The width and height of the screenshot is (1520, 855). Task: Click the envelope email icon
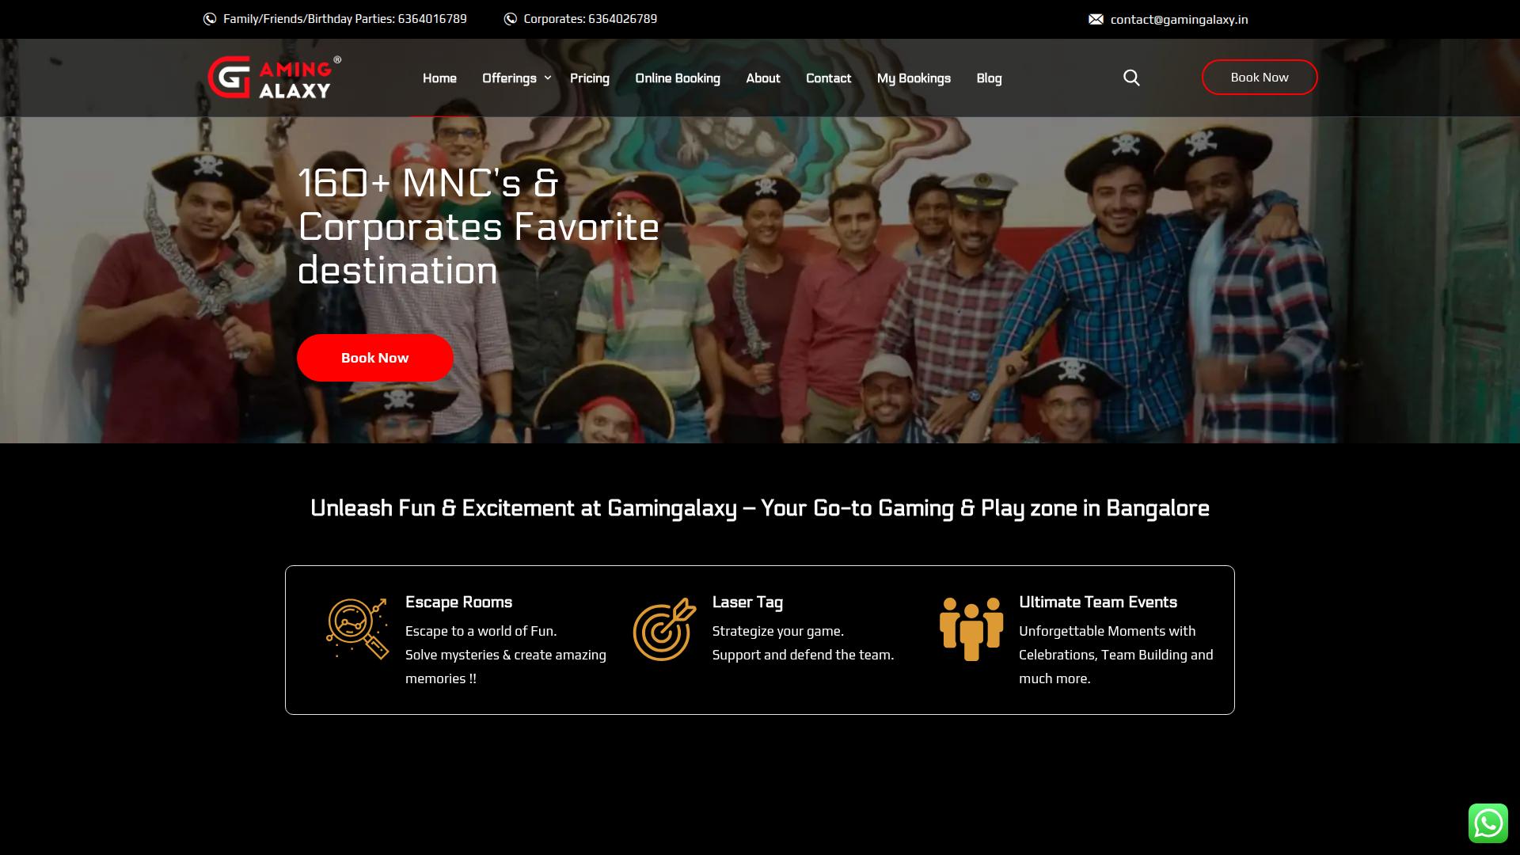click(x=1096, y=19)
